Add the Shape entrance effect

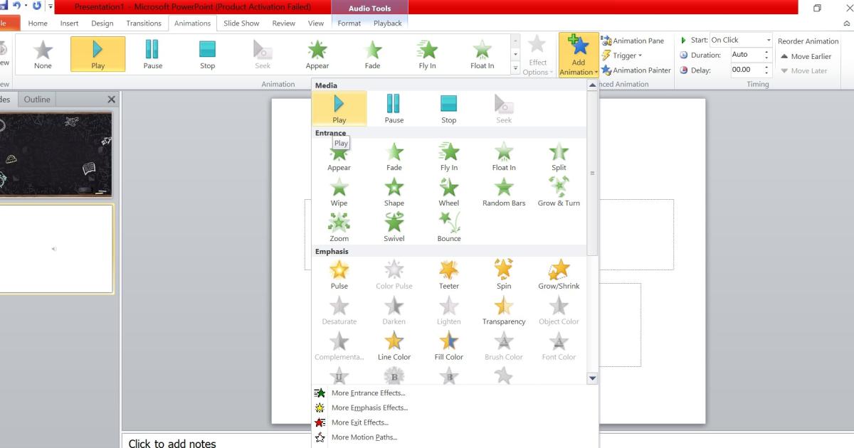click(x=394, y=192)
